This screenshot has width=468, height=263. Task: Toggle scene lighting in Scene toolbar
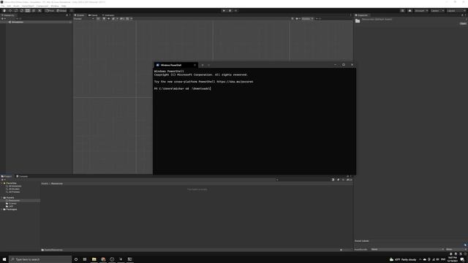[x=104, y=19]
